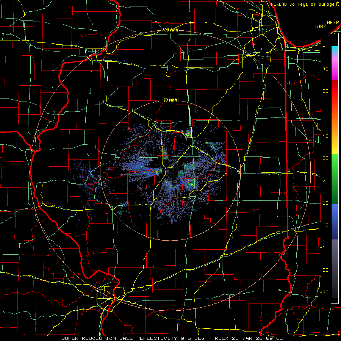Click the 30 value on the dBZ scale
341x341 pixels.
(325, 158)
